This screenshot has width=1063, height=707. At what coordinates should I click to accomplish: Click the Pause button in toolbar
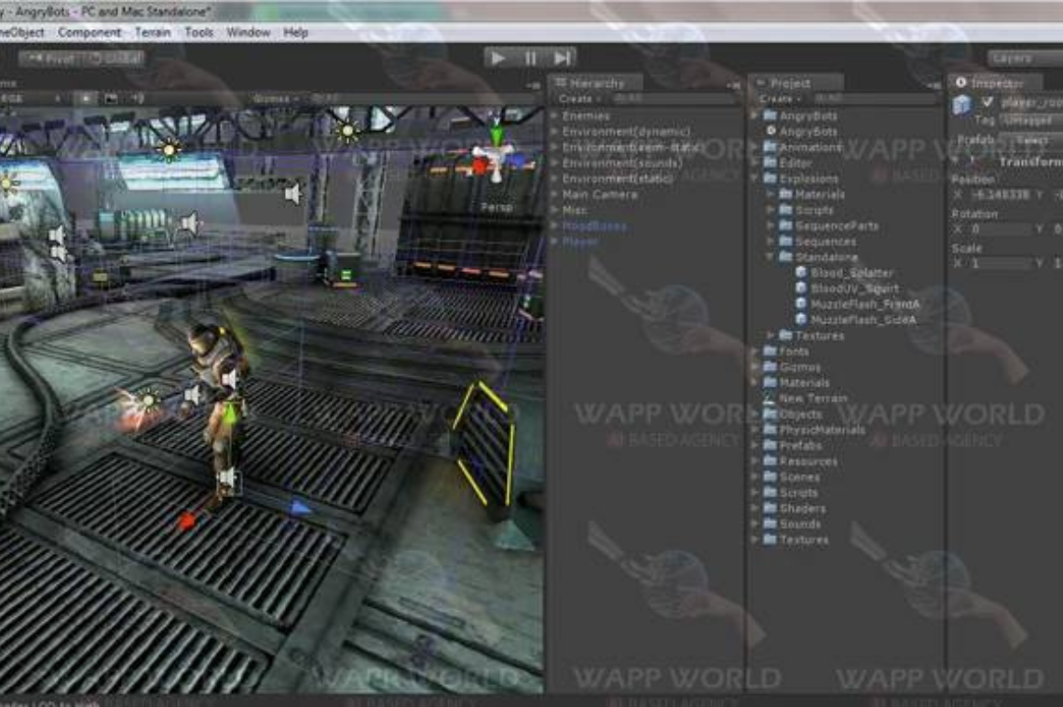(531, 58)
